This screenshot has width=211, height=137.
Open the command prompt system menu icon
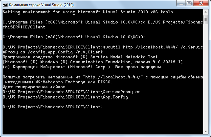(6, 5)
